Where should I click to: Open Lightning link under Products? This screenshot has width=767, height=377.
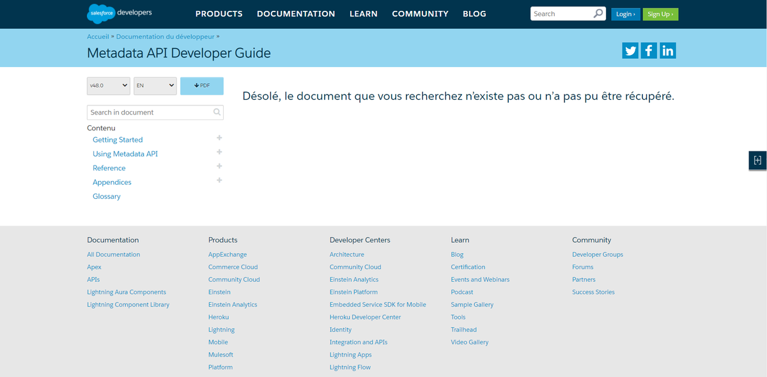pyautogui.click(x=221, y=330)
